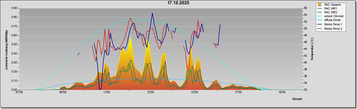357x109 pixels.
Task: Click the 44 temperature axis value
Action: pyautogui.click(x=305, y=49)
